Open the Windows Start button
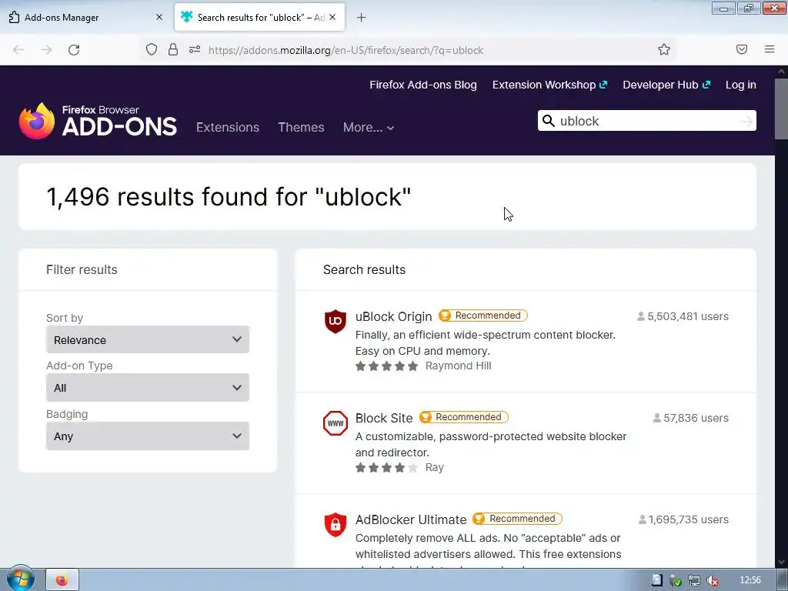788x591 pixels. [x=19, y=579]
